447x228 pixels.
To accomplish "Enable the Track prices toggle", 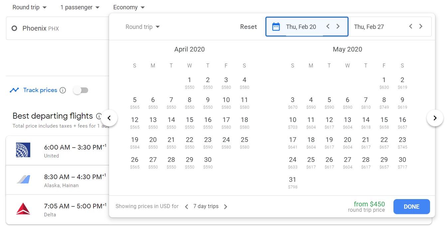I will coord(81,90).
